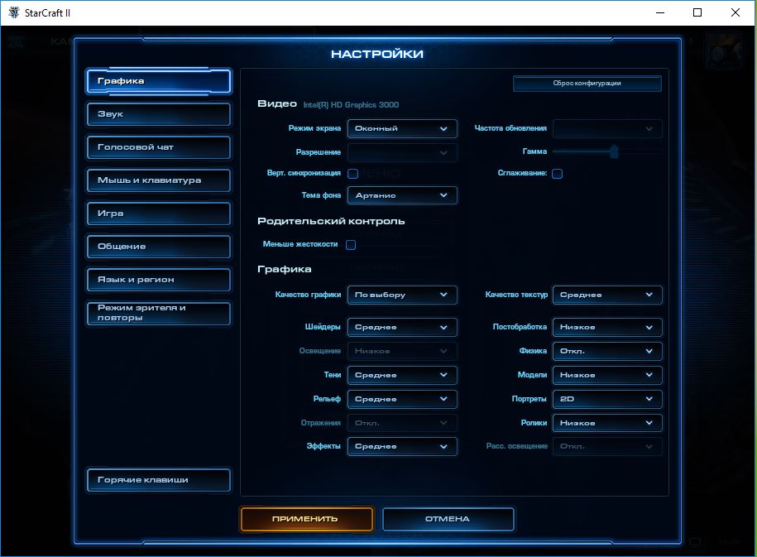The width and height of the screenshot is (757, 557).
Task: Expand the Режим экрана dropdown
Action: pyautogui.click(x=402, y=128)
